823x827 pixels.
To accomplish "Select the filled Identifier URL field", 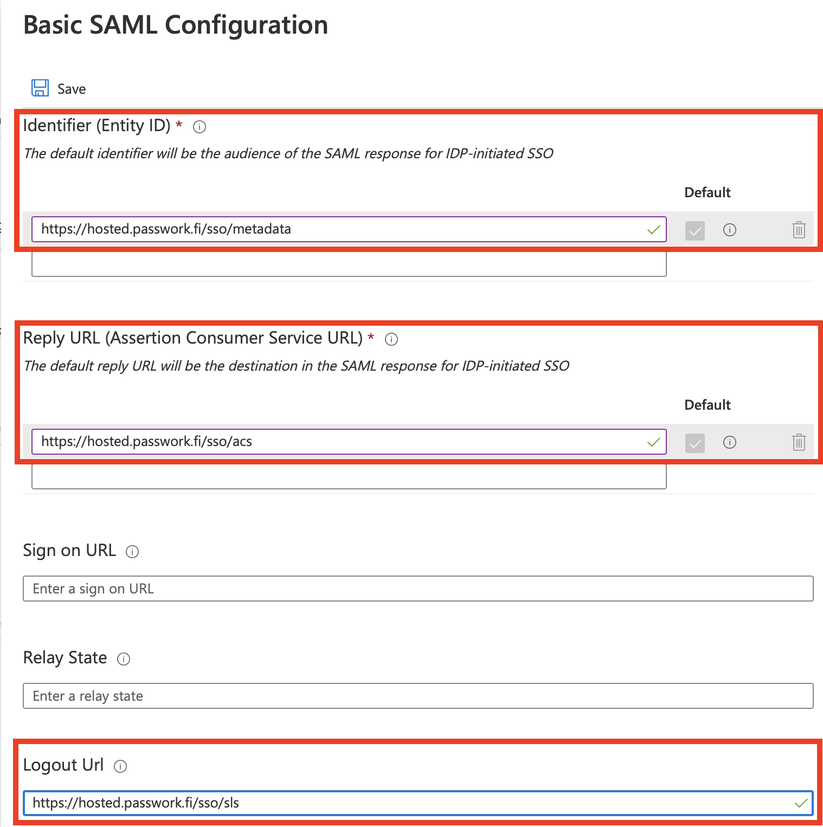I will pos(325,229).
